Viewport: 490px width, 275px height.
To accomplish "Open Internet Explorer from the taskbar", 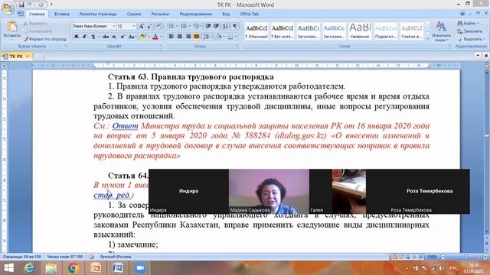I will [x=29, y=268].
